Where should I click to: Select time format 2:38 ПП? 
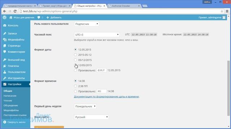click(x=75, y=86)
